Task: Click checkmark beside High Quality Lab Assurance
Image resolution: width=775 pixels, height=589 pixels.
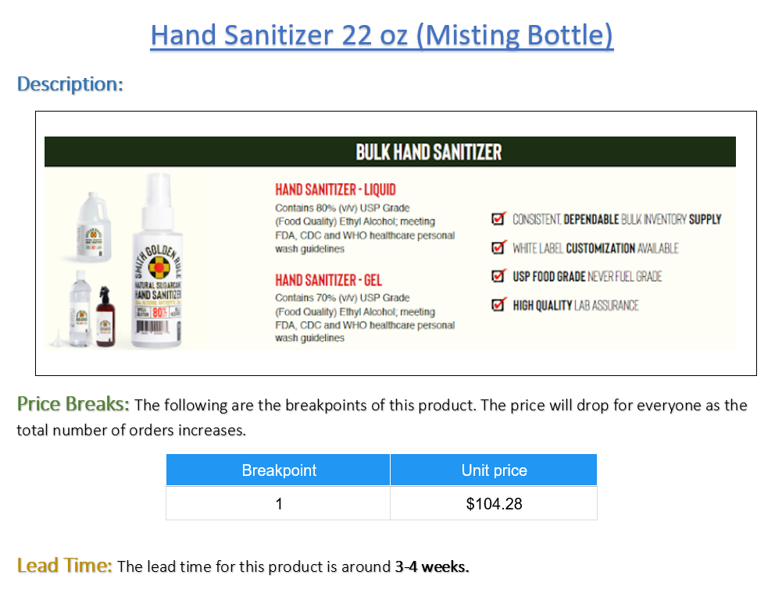Action: (x=498, y=304)
